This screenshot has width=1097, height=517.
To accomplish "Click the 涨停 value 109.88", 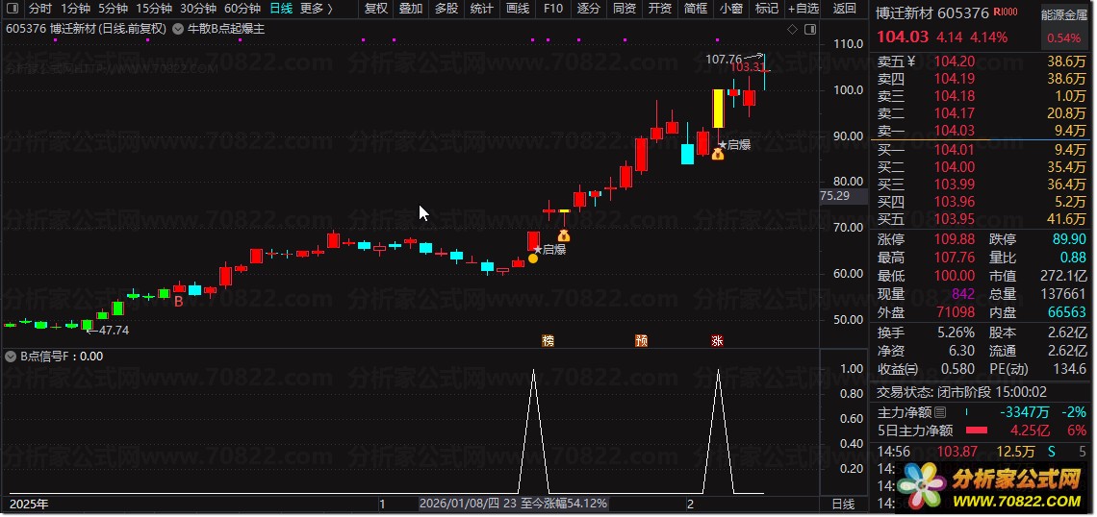I will pos(954,239).
